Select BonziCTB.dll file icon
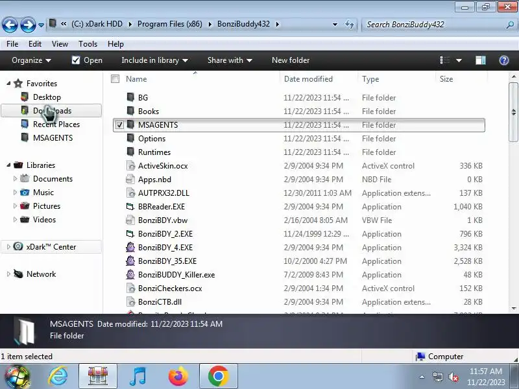 tap(131, 301)
